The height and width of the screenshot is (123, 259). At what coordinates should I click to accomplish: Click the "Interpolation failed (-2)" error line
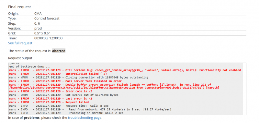coord(58,74)
